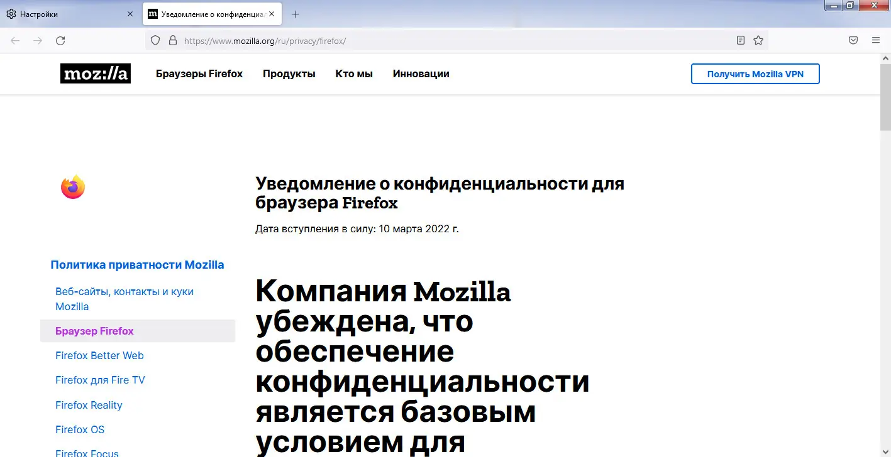
Task: Open a new tab with plus button
Action: [296, 14]
